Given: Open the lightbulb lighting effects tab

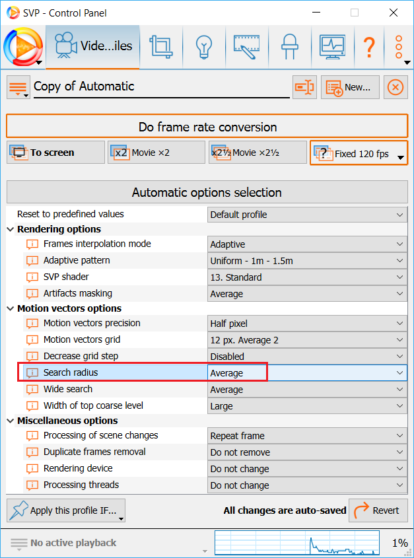Looking at the screenshot, I should click(x=203, y=46).
